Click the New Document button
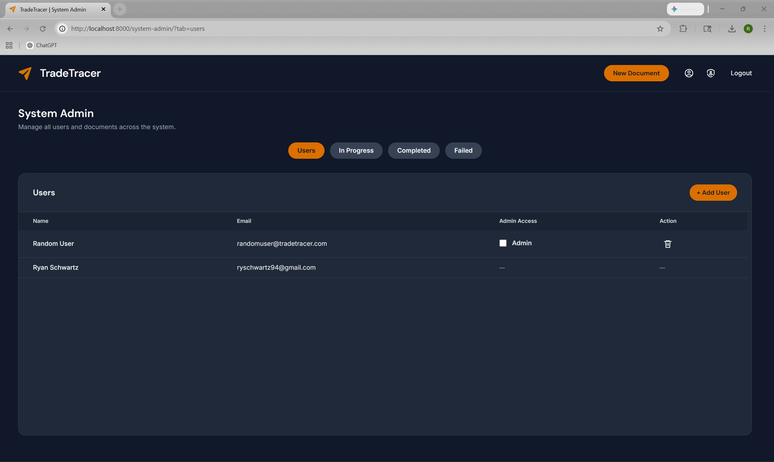The image size is (774, 462). (636, 73)
